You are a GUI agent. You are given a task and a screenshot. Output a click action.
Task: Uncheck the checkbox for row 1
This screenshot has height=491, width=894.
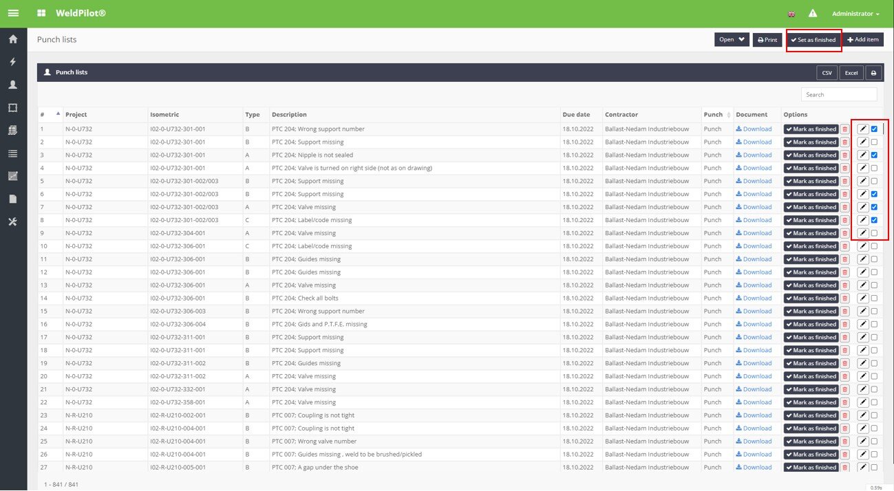(x=874, y=129)
